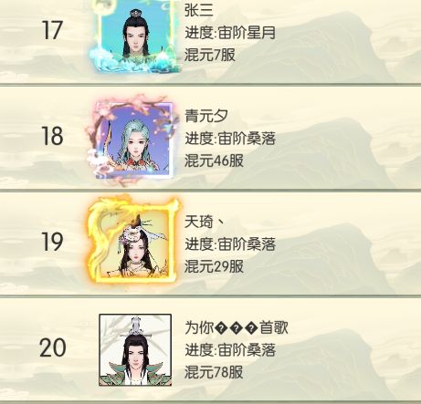The height and width of the screenshot is (404, 421).
Task: Click server label 混元46服
Action: point(214,161)
